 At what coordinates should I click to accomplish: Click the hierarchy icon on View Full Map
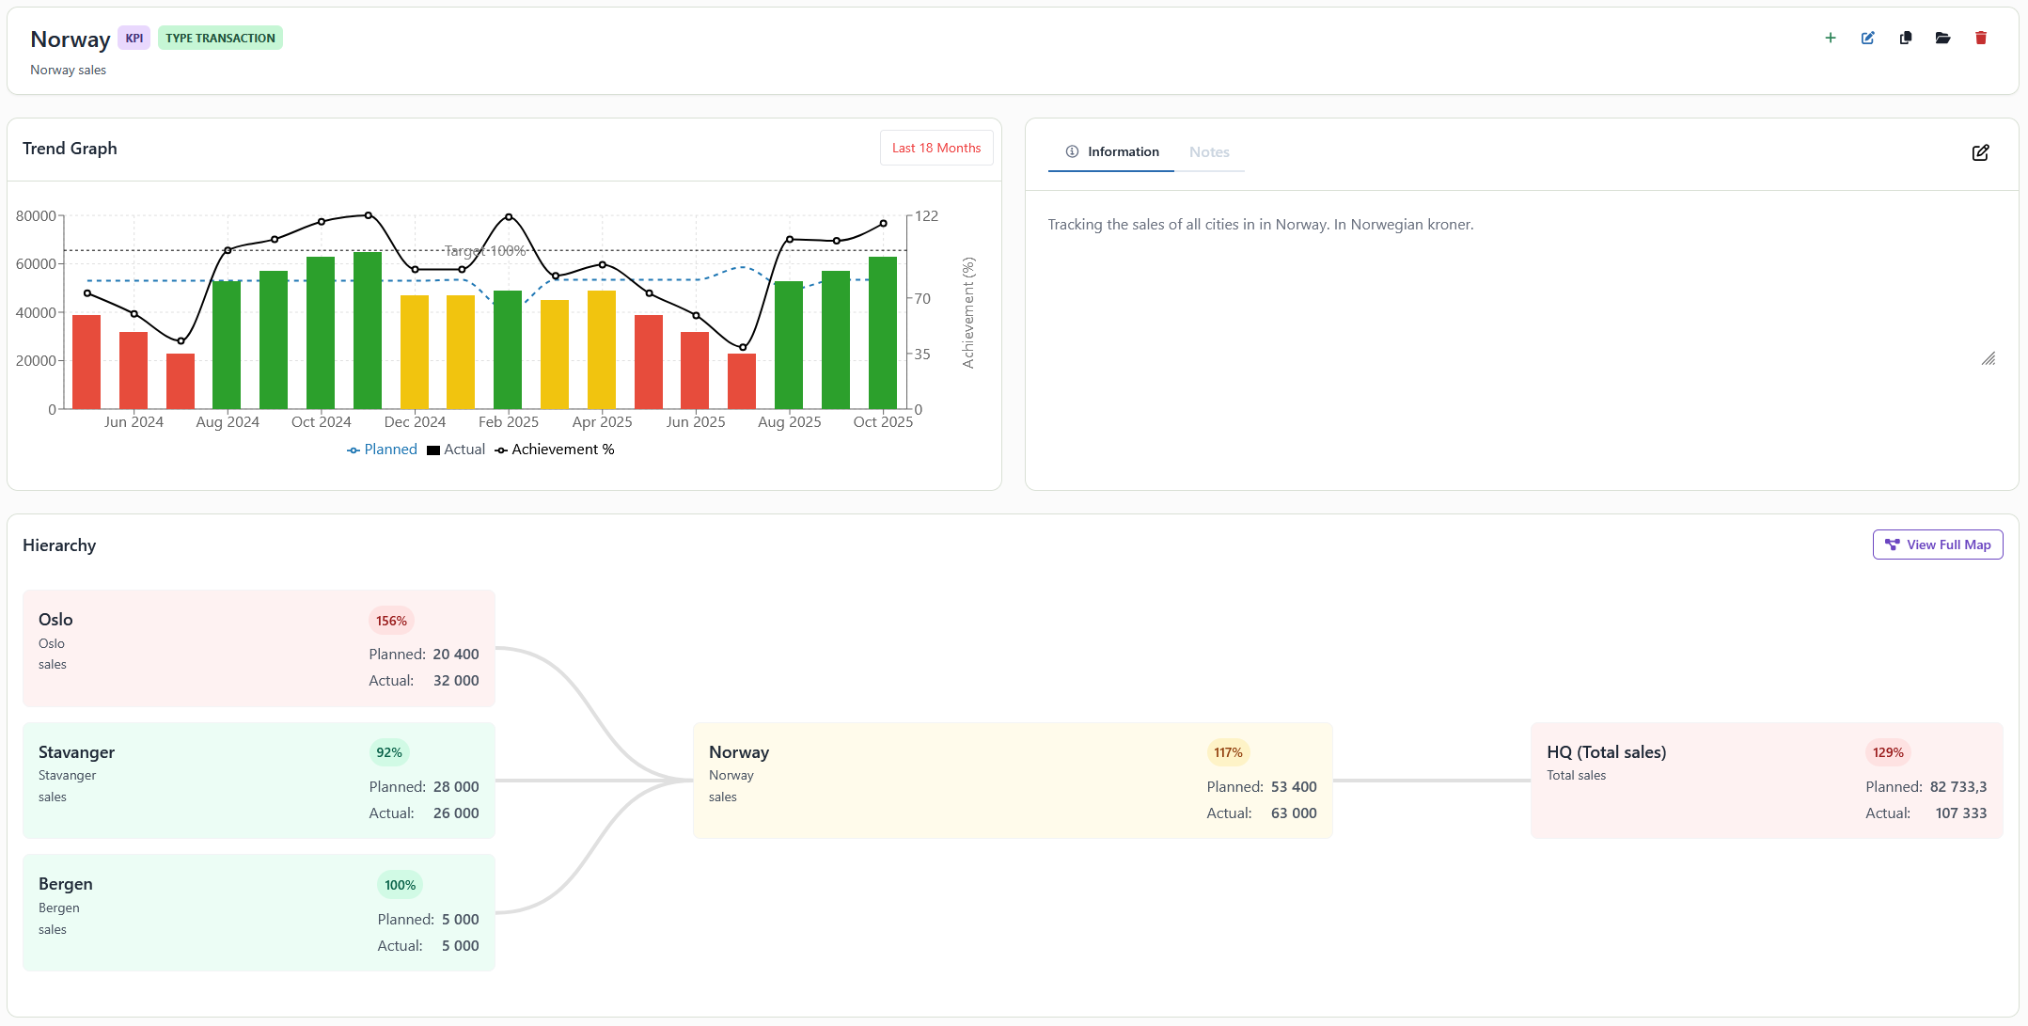[x=1893, y=545]
